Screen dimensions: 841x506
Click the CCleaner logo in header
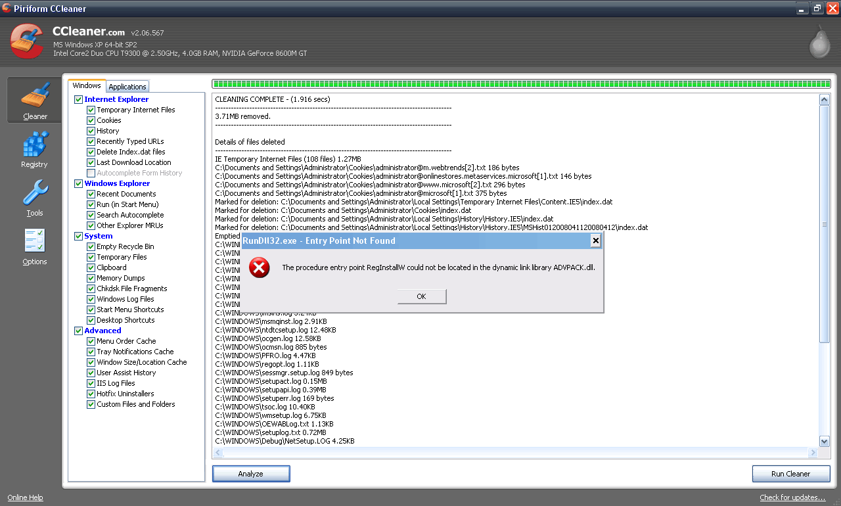[27, 42]
